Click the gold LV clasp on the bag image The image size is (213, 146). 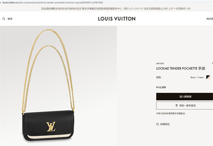click(x=51, y=126)
